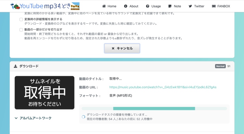Image resolution: width=244 pixels, height=134 pixels.
Task: Click the キャンセル button
Action: (122, 48)
